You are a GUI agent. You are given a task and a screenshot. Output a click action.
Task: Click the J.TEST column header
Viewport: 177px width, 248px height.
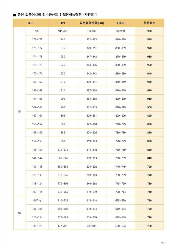point(120,23)
